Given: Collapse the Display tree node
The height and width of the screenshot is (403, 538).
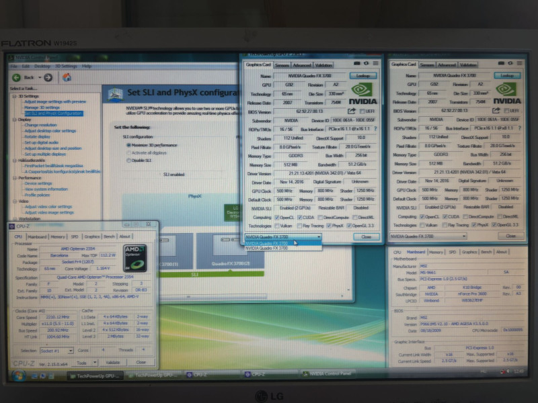Looking at the screenshot, I should (x=14, y=120).
